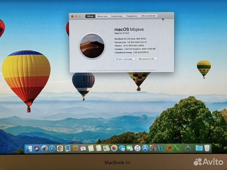Select the Обзор tab
Viewport: 227px width, 170px height.
(90, 16)
